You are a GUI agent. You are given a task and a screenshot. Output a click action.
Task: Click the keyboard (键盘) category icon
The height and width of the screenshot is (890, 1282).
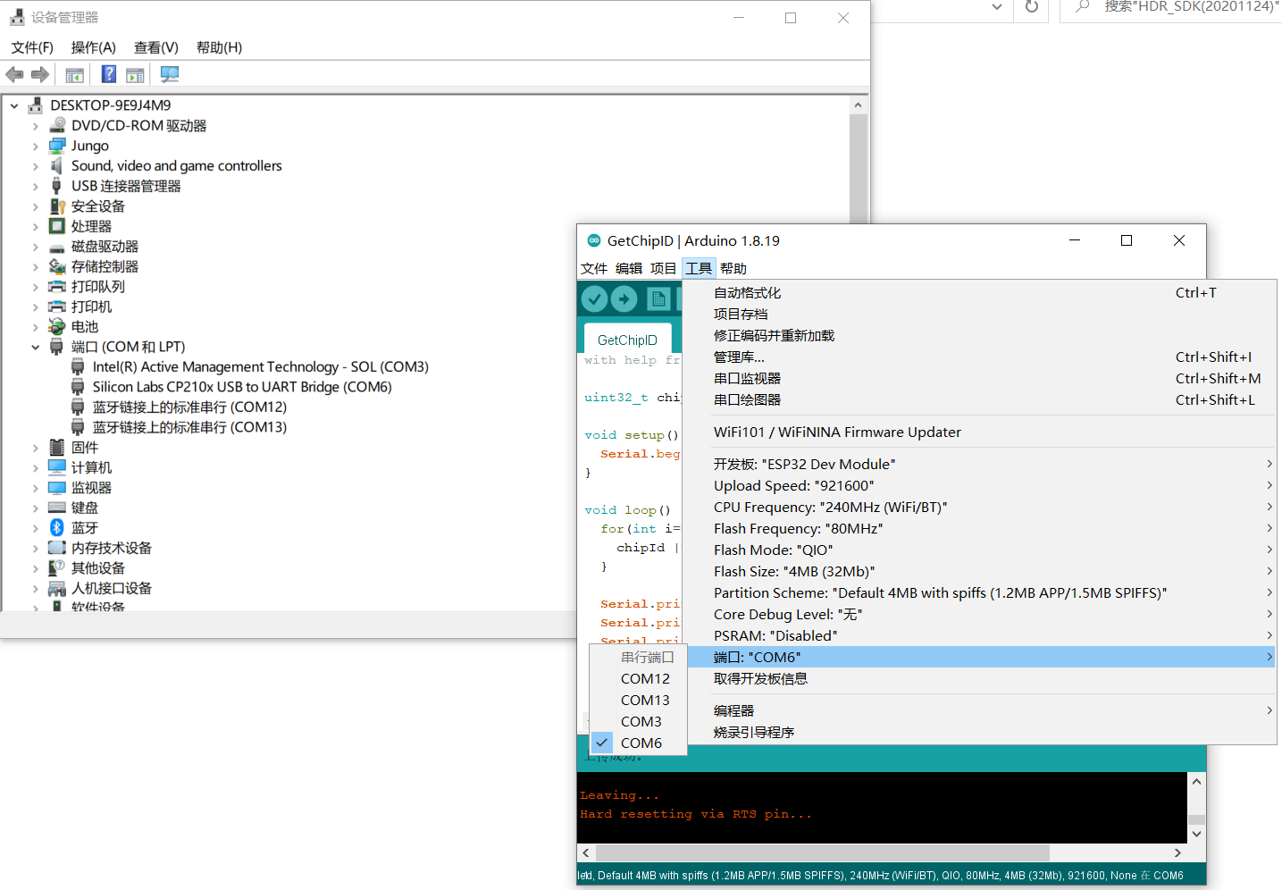click(x=57, y=508)
